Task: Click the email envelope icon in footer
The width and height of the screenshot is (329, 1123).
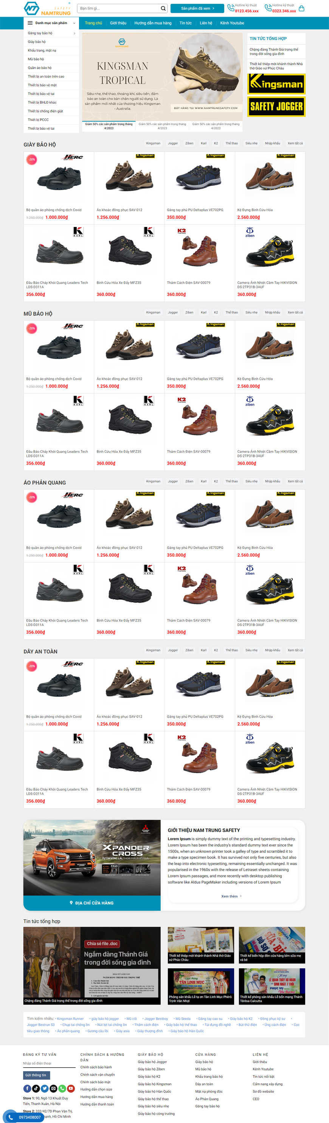Action: (53, 1089)
